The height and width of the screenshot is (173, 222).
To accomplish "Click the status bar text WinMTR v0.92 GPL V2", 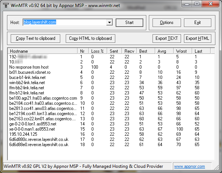I will [83, 166].
